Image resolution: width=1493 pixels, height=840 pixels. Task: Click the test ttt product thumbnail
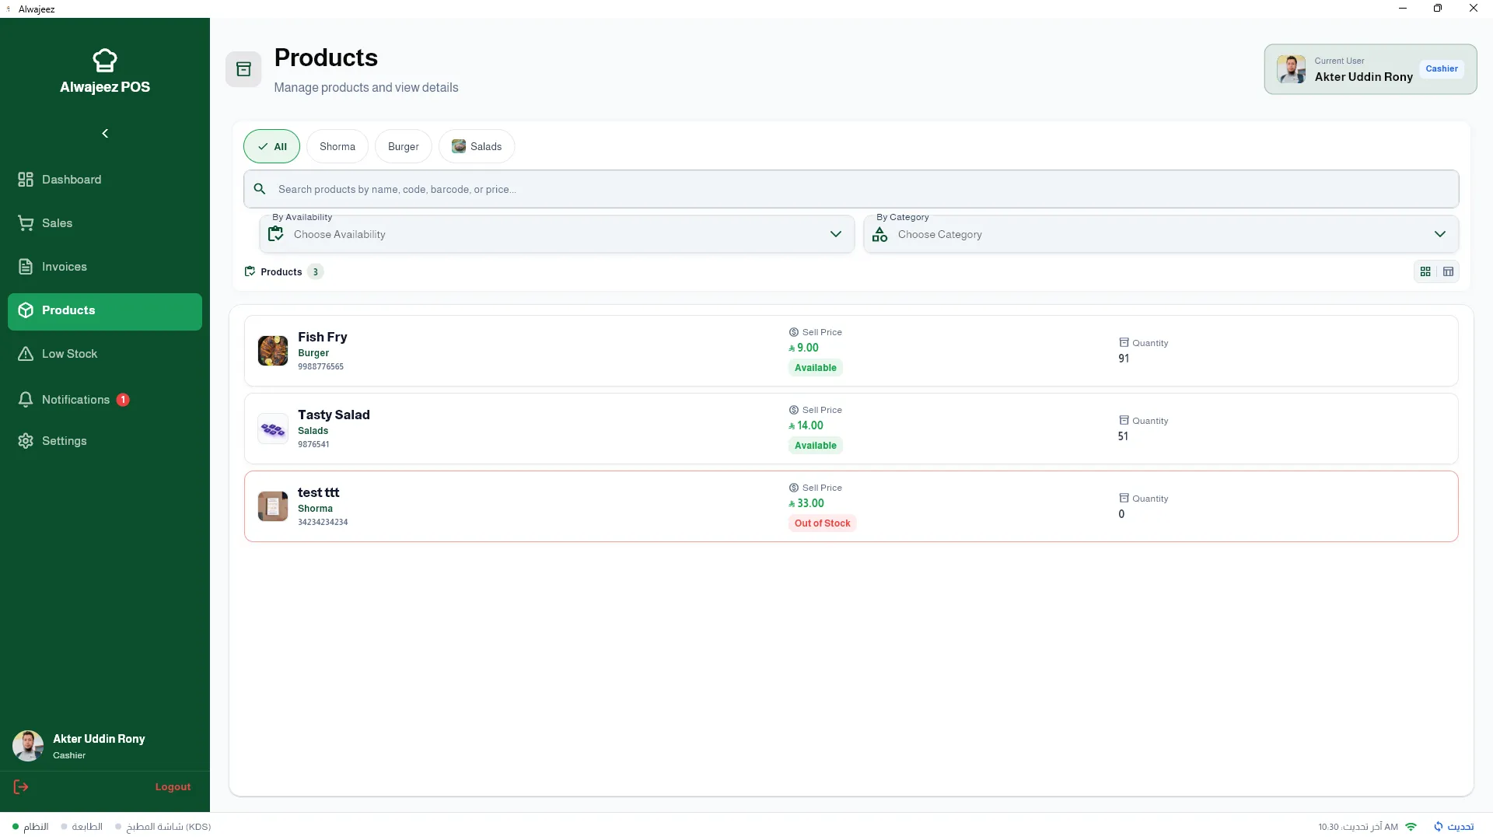[273, 506]
